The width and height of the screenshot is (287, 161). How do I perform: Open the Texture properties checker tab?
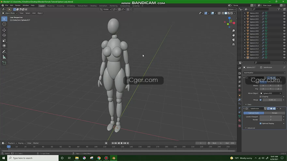(240, 126)
